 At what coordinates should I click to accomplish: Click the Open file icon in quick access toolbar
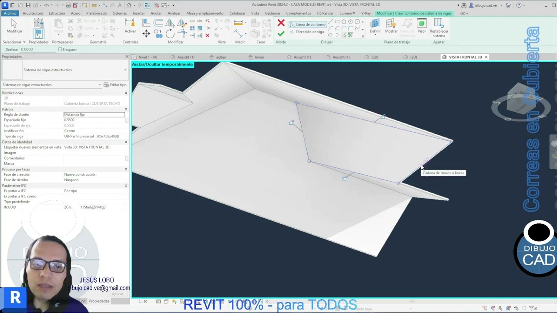coord(20,5)
